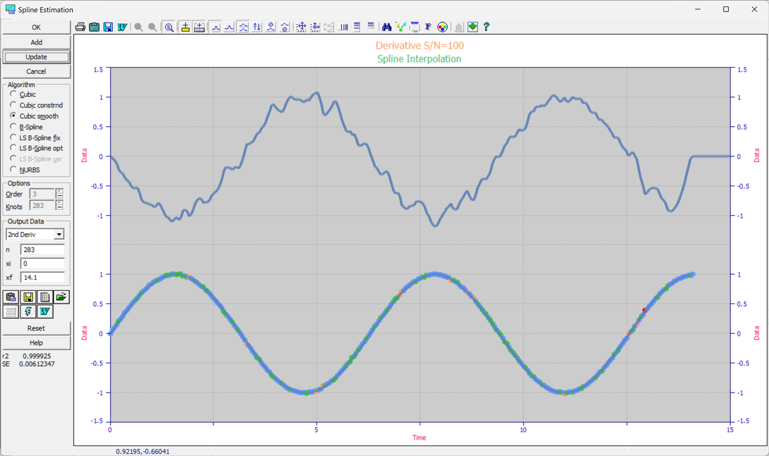Click the "Spline Interpolation" chart label
Image resolution: width=769 pixels, height=456 pixels.
click(x=419, y=59)
